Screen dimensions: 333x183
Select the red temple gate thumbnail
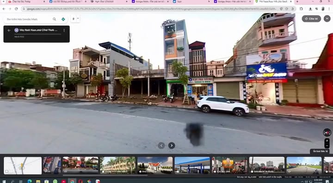click(80, 165)
